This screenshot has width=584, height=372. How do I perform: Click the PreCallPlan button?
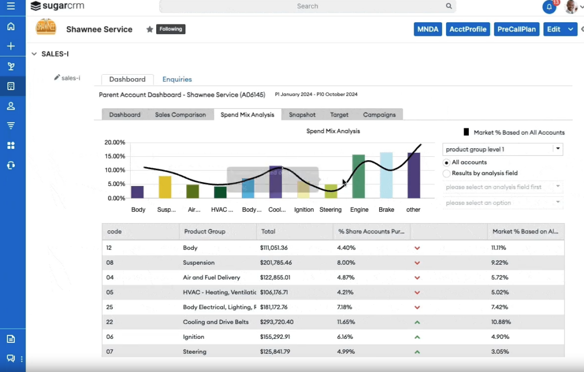coord(517,29)
